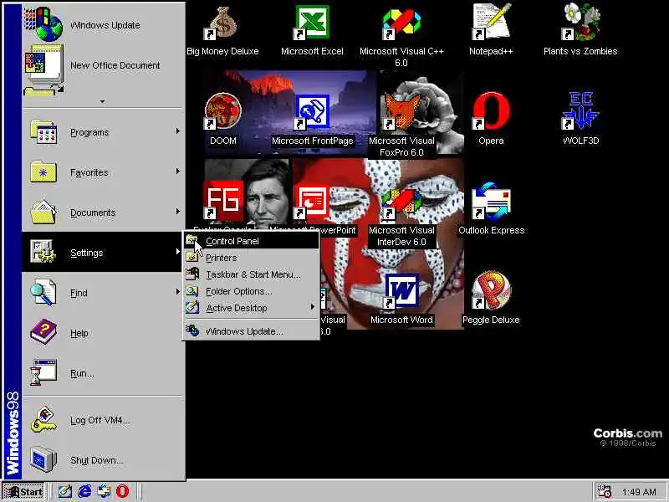Choose Shut Down... in the Start menu
669x502 pixels.
[x=103, y=460]
